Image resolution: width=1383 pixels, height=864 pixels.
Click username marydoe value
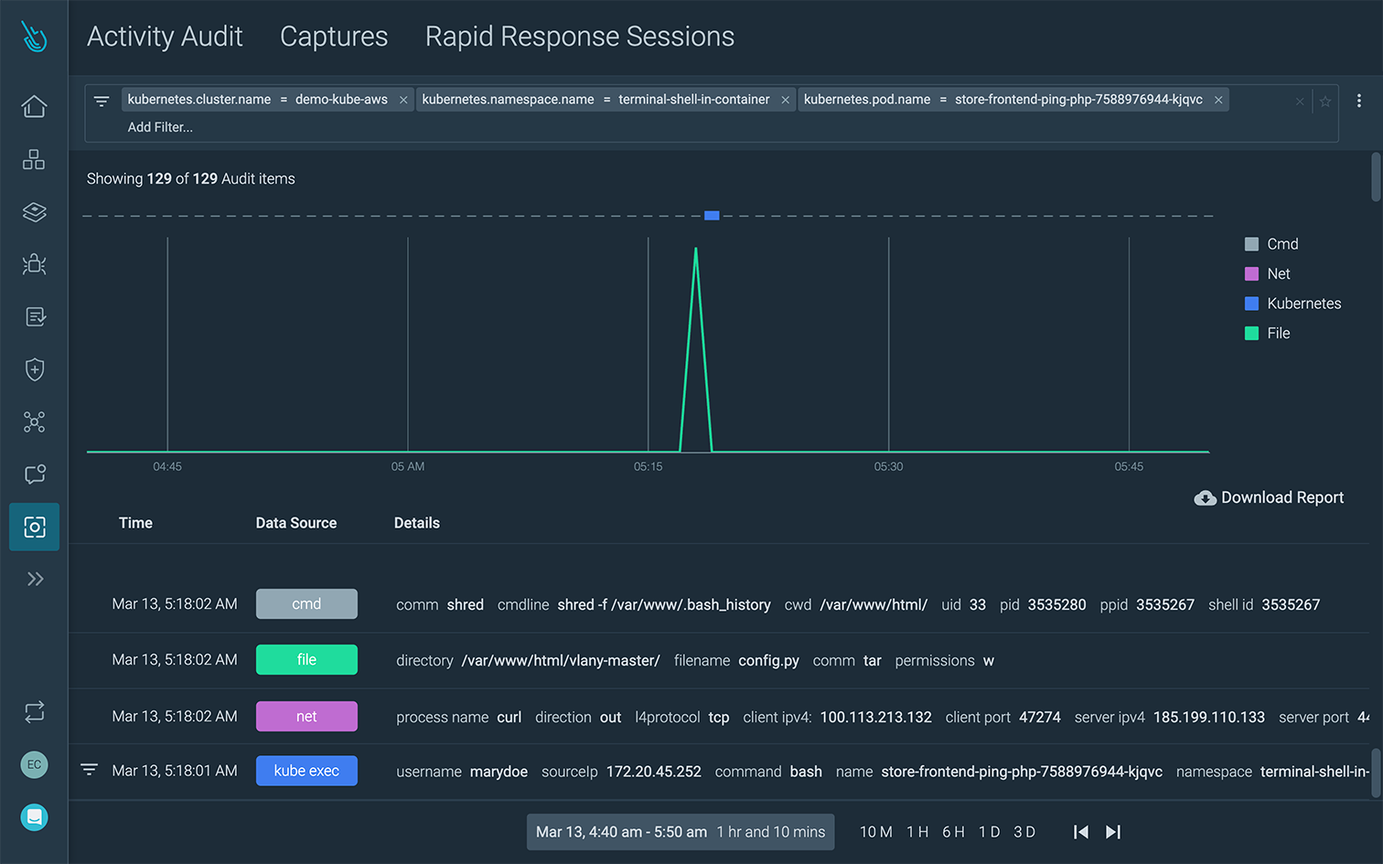pos(499,772)
